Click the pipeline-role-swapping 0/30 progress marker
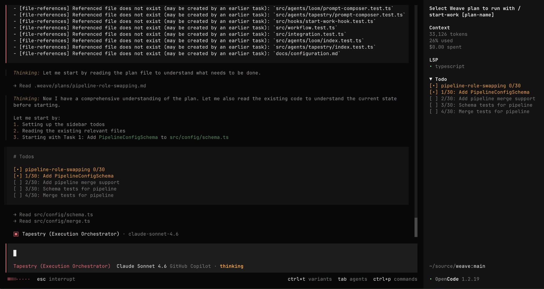 coord(434,86)
